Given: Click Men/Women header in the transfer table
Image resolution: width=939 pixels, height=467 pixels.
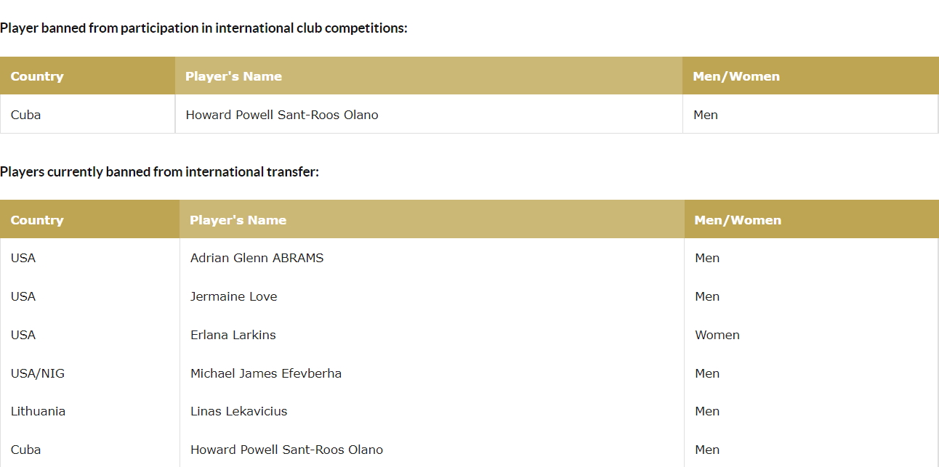Looking at the screenshot, I should [738, 220].
